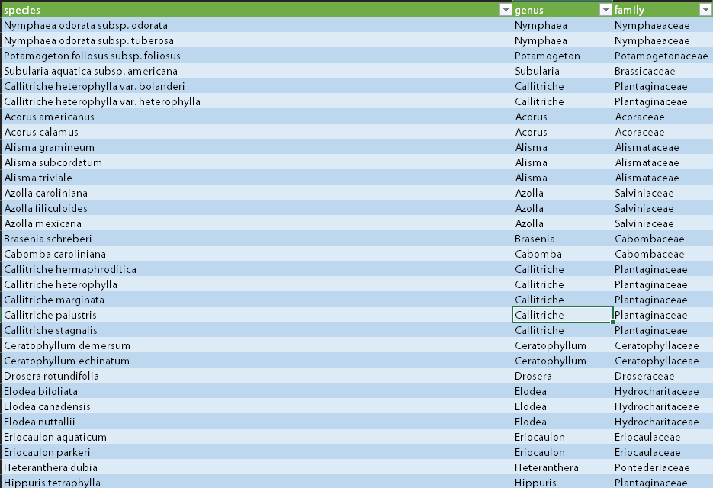Open the species column filter dropdown
Image resolution: width=713 pixels, height=488 pixels.
tap(506, 10)
